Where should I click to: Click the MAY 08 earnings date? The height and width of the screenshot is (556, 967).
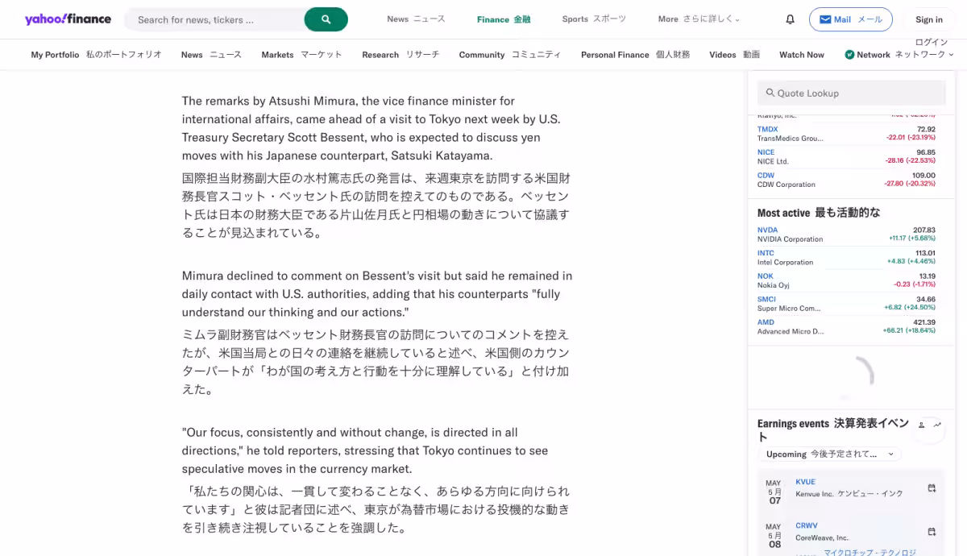pos(774,535)
